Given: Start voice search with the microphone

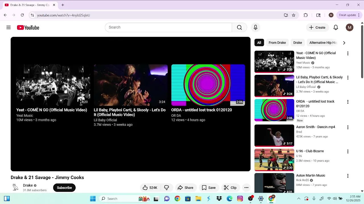Looking at the screenshot, I should 255,27.
